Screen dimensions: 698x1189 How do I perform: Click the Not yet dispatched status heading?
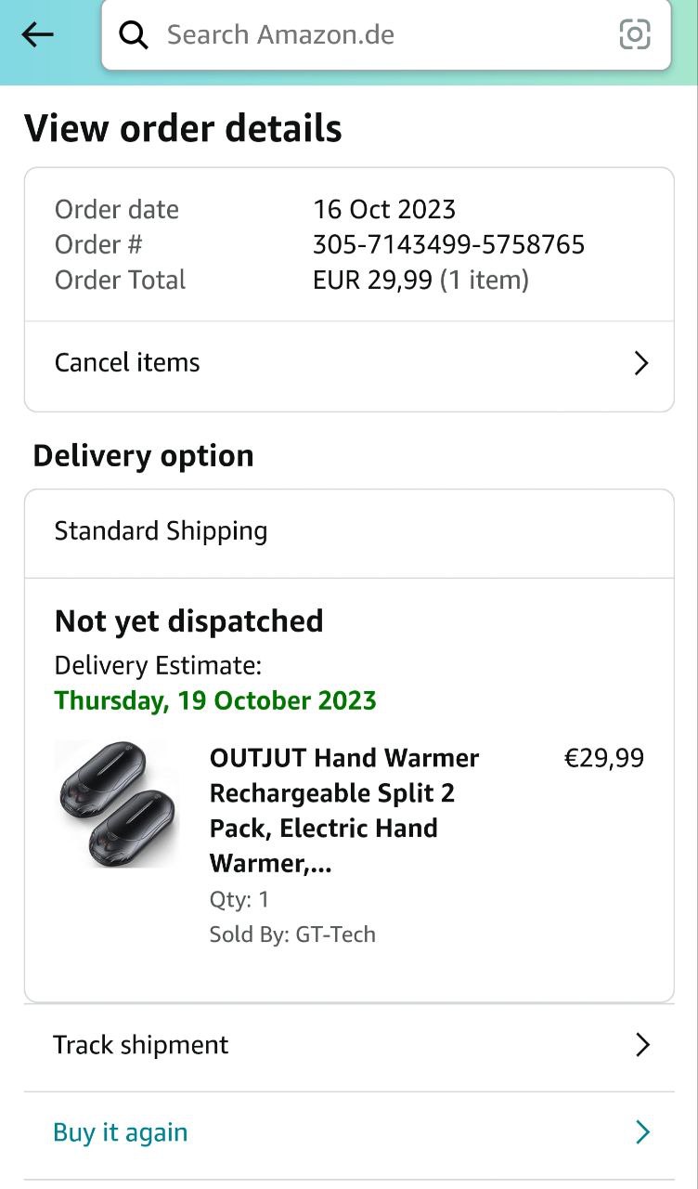coord(188,621)
